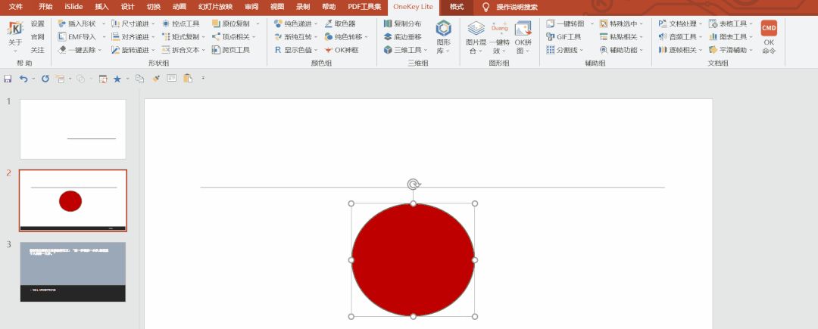Click the OK神框 tool
The image size is (818, 329).
[x=341, y=50]
